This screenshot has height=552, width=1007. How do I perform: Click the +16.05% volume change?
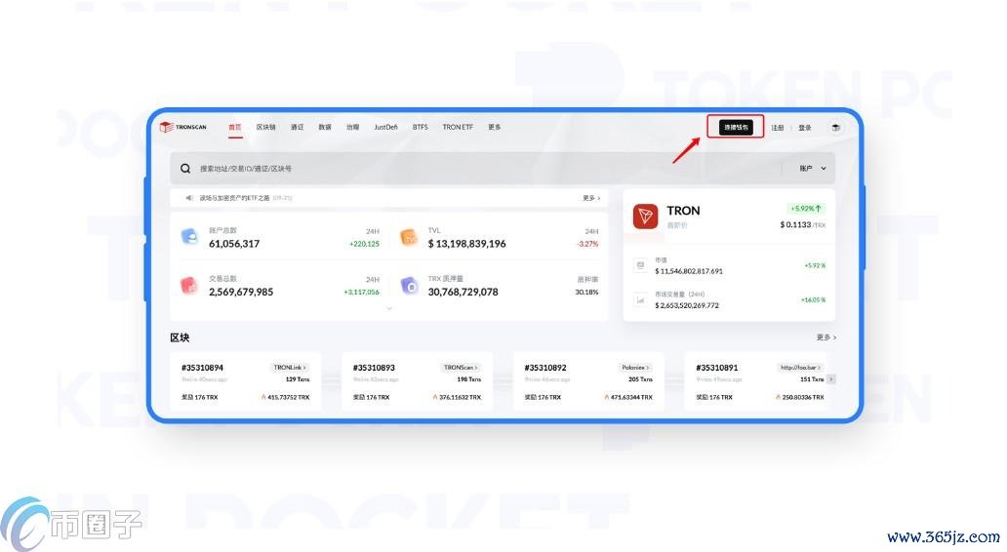(x=813, y=299)
